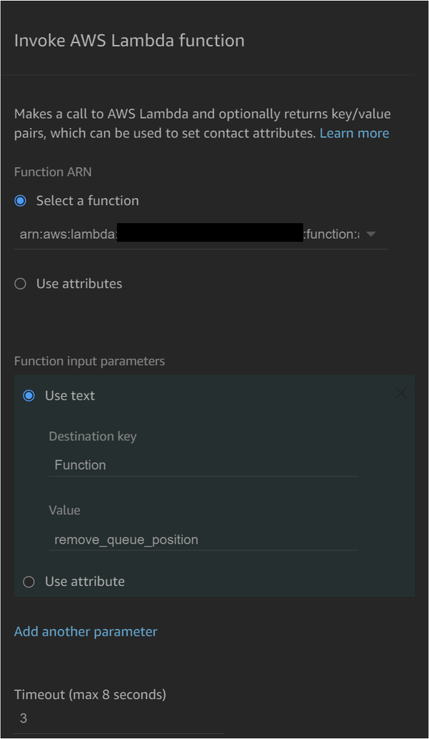Click the "Timeout (max 8 seconds)" label
429x739 pixels.
(x=90, y=695)
